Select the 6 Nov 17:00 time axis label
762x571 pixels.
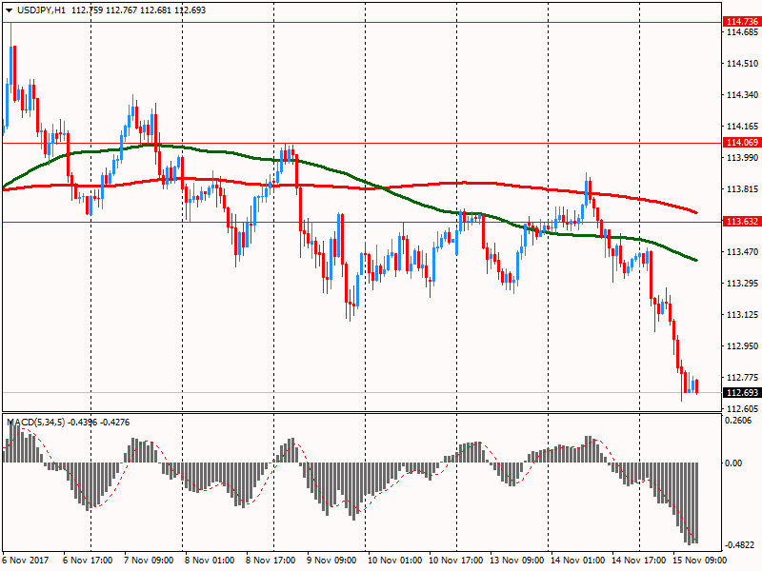88,561
